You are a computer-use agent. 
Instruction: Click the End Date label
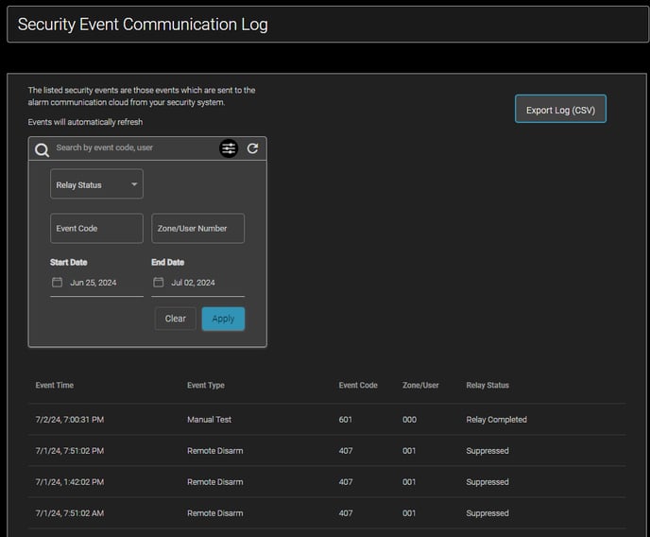pyautogui.click(x=167, y=262)
